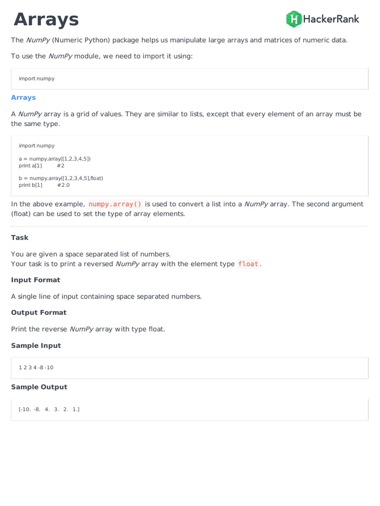Click the italic NumPy word in the first sentence
This screenshot has width=380, height=506.
click(x=38, y=40)
